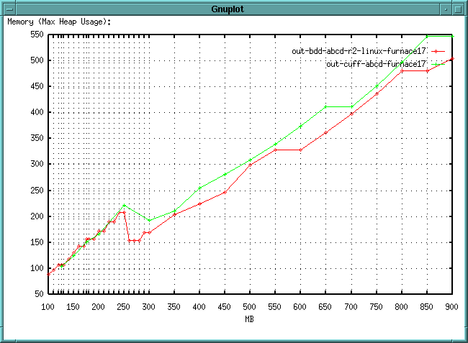Click the Gnuplot title bar text
The width and height of the screenshot is (468, 343).
233,7
